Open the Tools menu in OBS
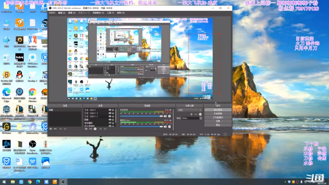The image size is (329, 185). (111, 13)
